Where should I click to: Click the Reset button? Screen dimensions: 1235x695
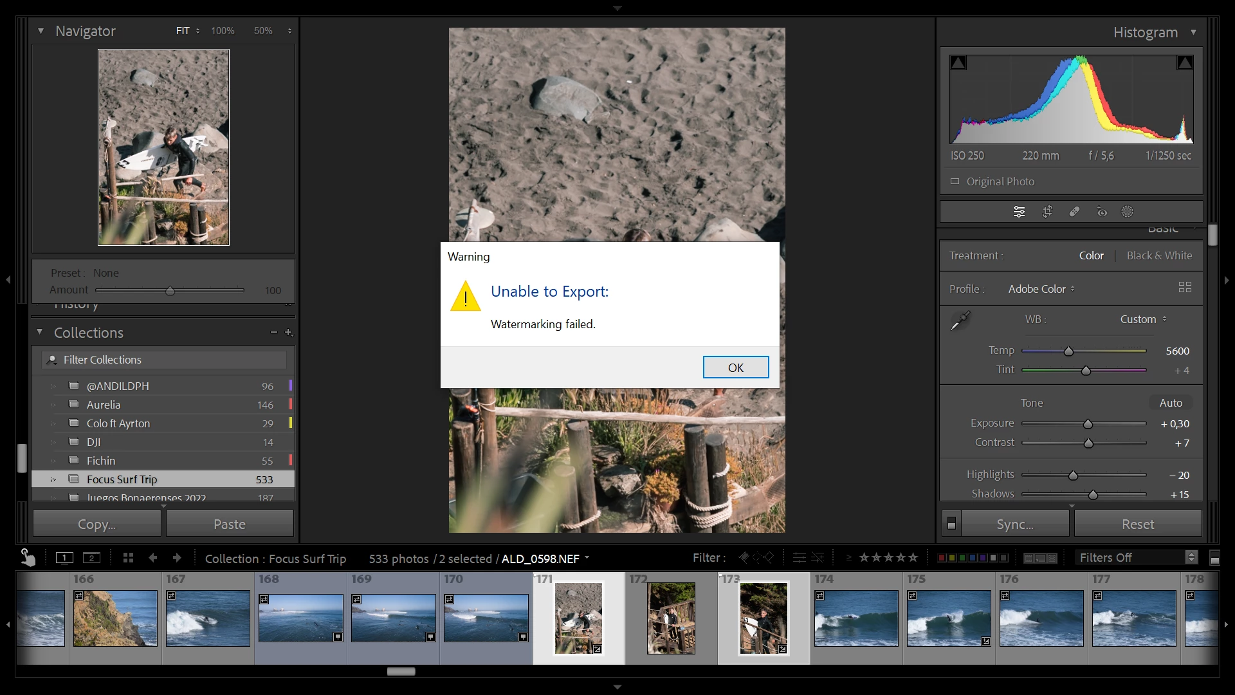click(1137, 524)
